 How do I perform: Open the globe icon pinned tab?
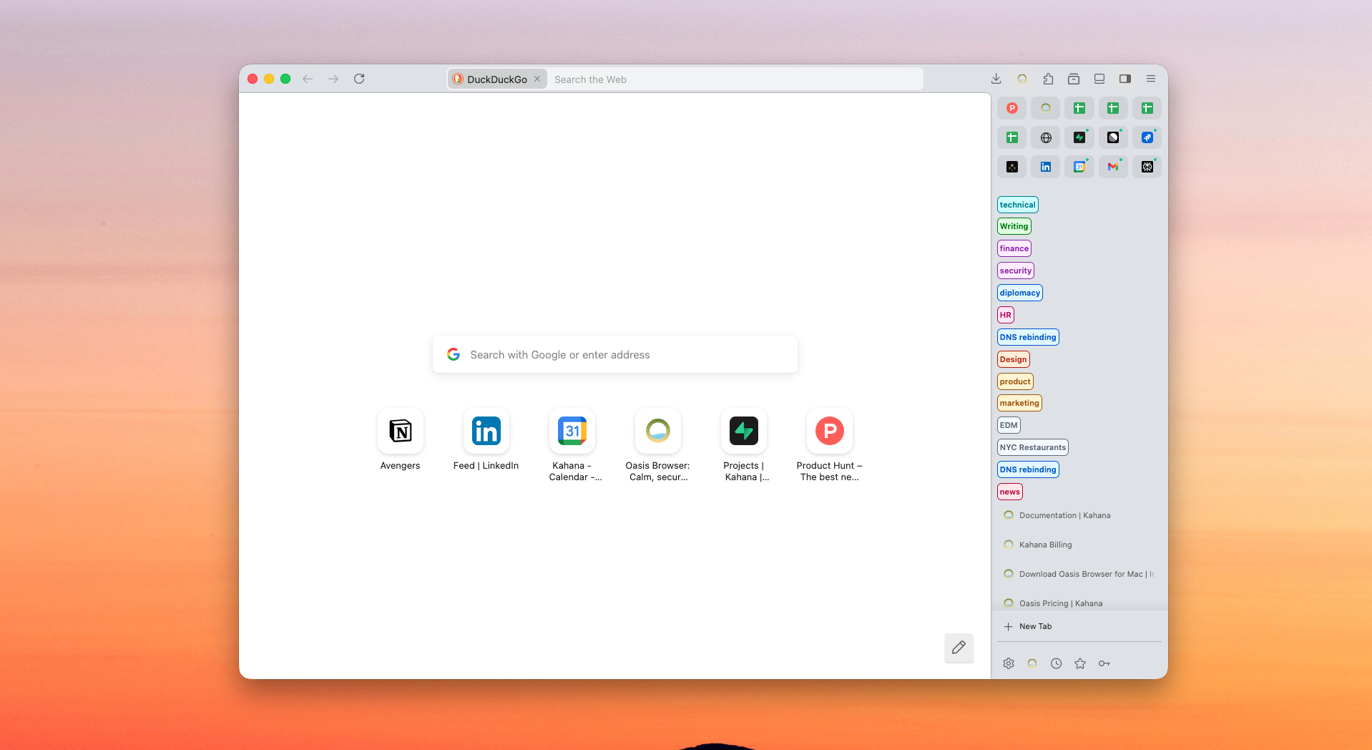click(x=1046, y=137)
